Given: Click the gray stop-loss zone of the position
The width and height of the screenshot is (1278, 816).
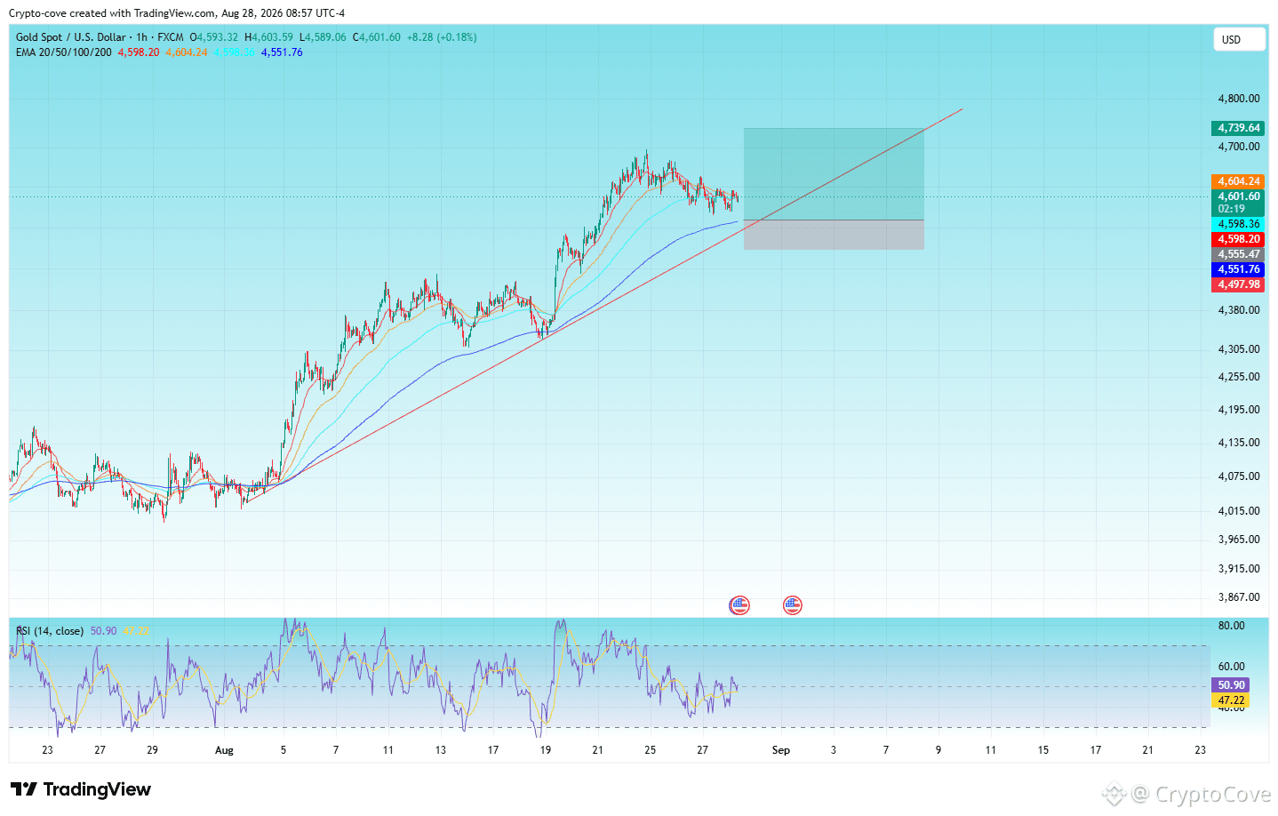Looking at the screenshot, I should pos(834,235).
